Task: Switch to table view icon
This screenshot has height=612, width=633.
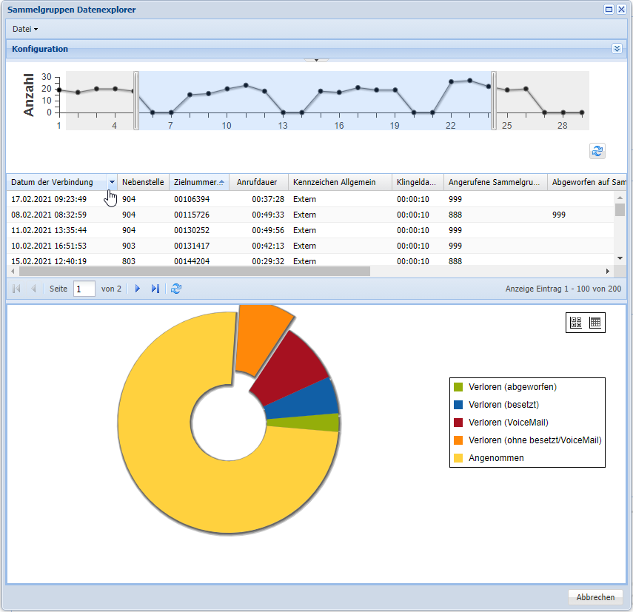Action: click(x=595, y=323)
